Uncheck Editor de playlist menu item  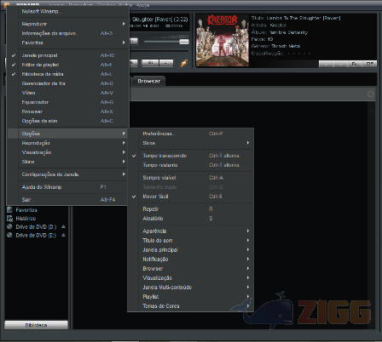(x=67, y=65)
